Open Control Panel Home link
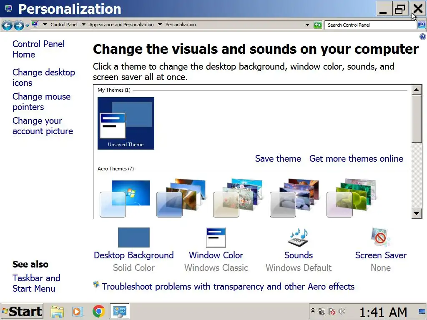Screen dimensions: 427x320 38,49
